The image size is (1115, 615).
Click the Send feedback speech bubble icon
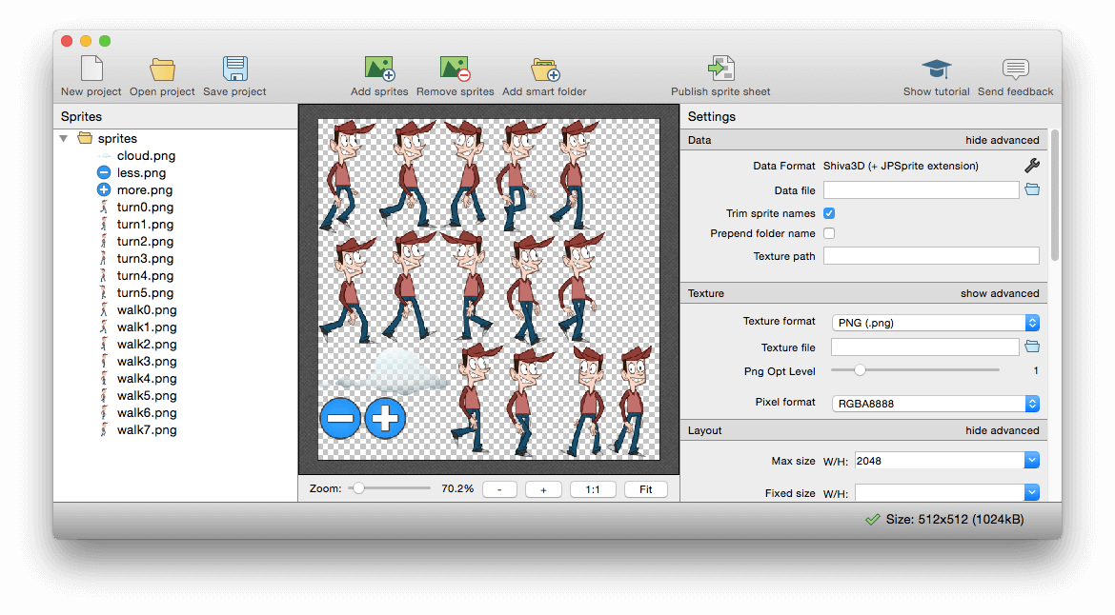(1015, 69)
